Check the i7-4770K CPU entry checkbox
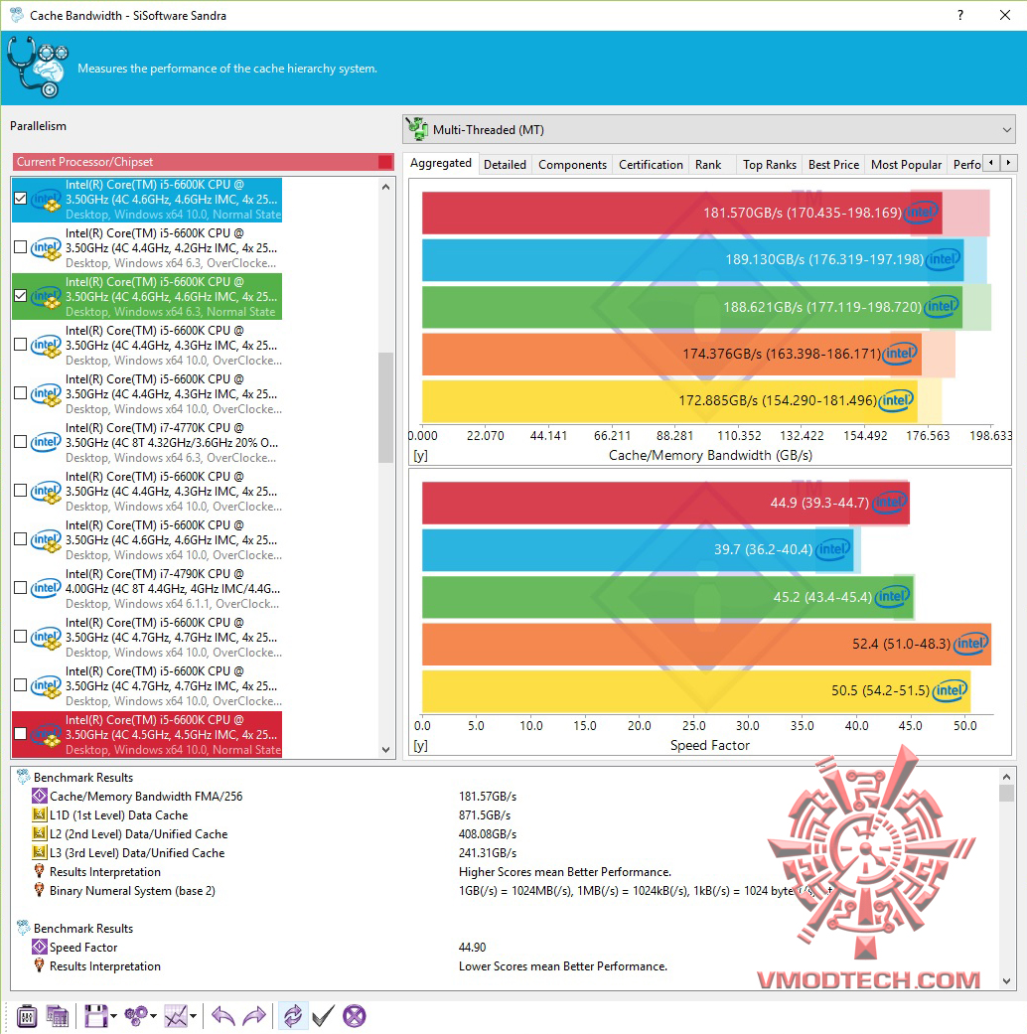Viewport: 1027px width, 1034px height. point(21,442)
